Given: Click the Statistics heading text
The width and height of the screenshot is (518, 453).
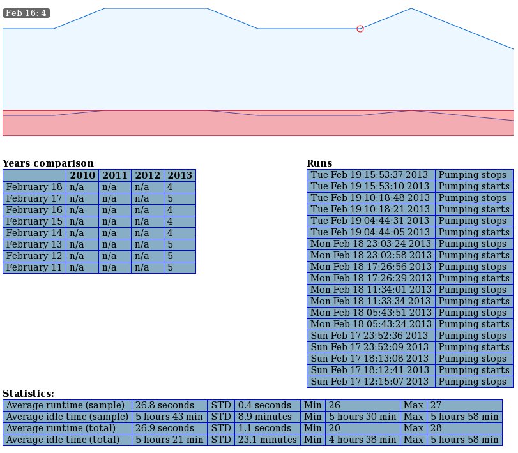Looking at the screenshot, I should [28, 394].
